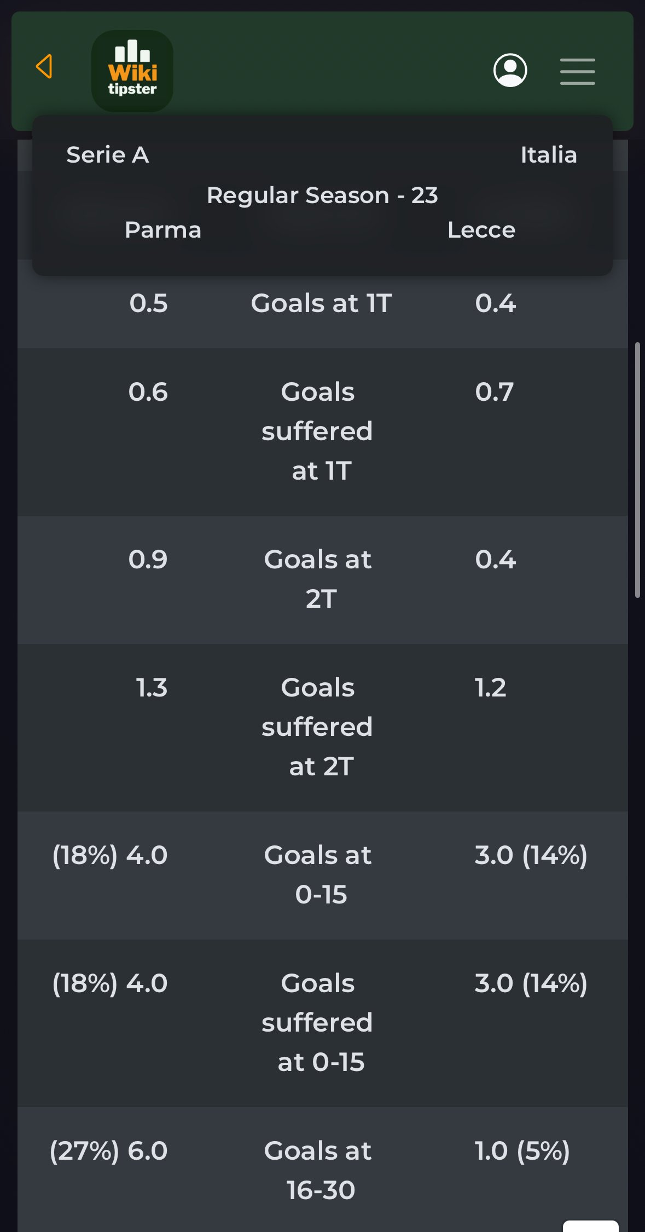Click Parma's (27%) 6.0 value

tap(109, 1151)
